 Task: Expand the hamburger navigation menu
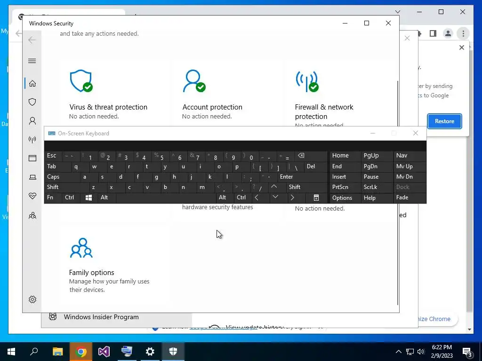32,61
